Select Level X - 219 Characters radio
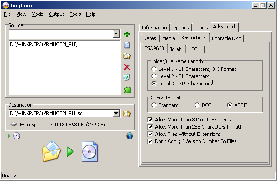The width and height of the screenshot is (277, 181). [x=154, y=84]
